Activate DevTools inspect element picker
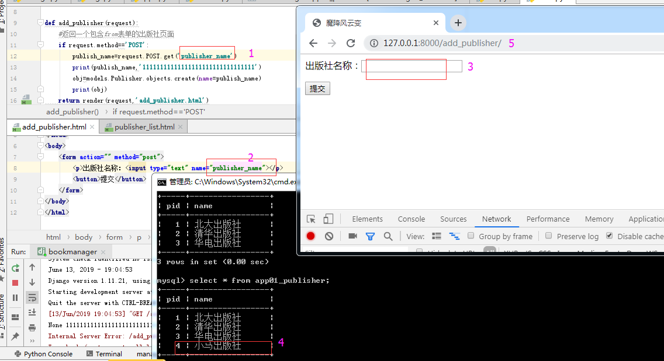This screenshot has height=361, width=664. (x=311, y=219)
